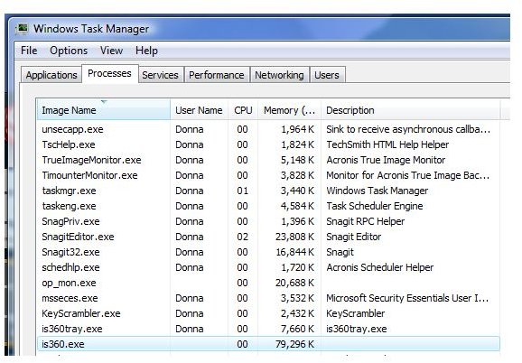This screenshot has width=522, height=363.
Task: Click the Image Name sort arrow indicator
Action: 104,101
